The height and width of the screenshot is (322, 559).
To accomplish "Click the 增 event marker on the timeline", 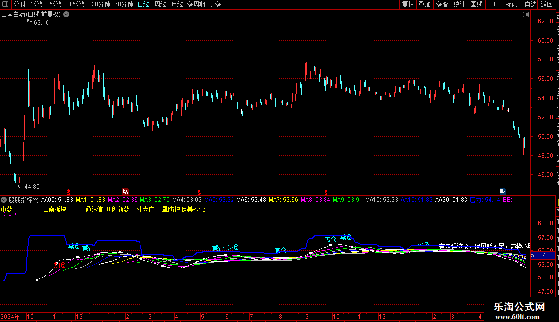I will (126, 192).
